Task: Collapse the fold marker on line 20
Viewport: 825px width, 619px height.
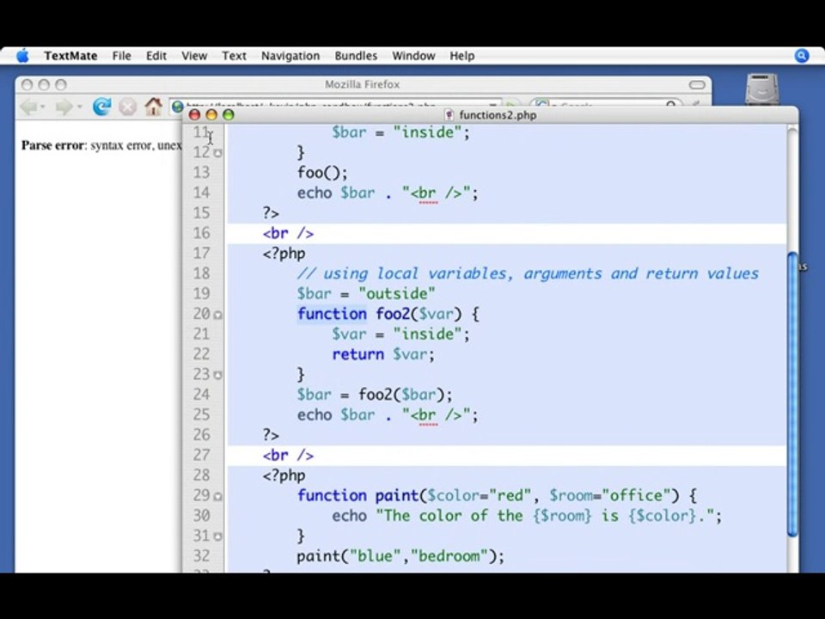Action: (217, 315)
